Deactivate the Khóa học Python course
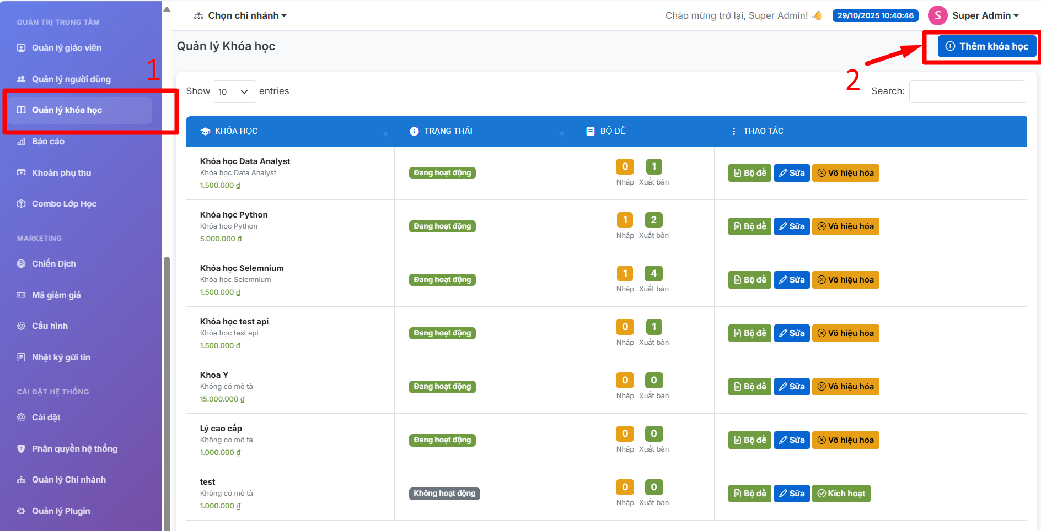The image size is (1041, 531). (845, 226)
